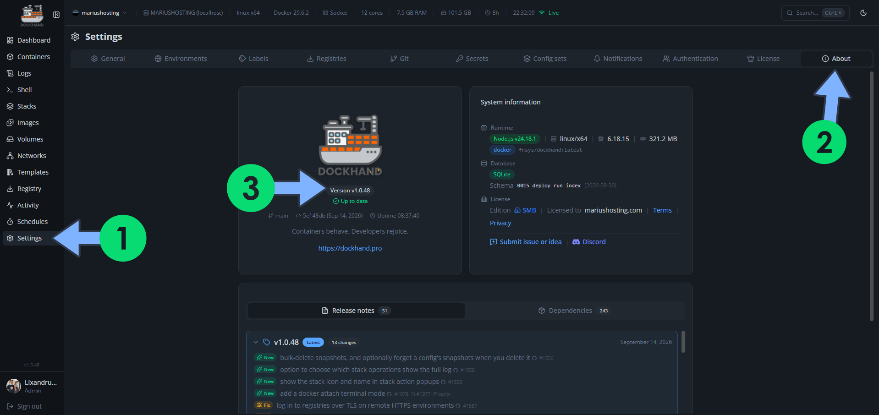
Task: Click the page vertical scrollbar
Action: click(x=872, y=196)
